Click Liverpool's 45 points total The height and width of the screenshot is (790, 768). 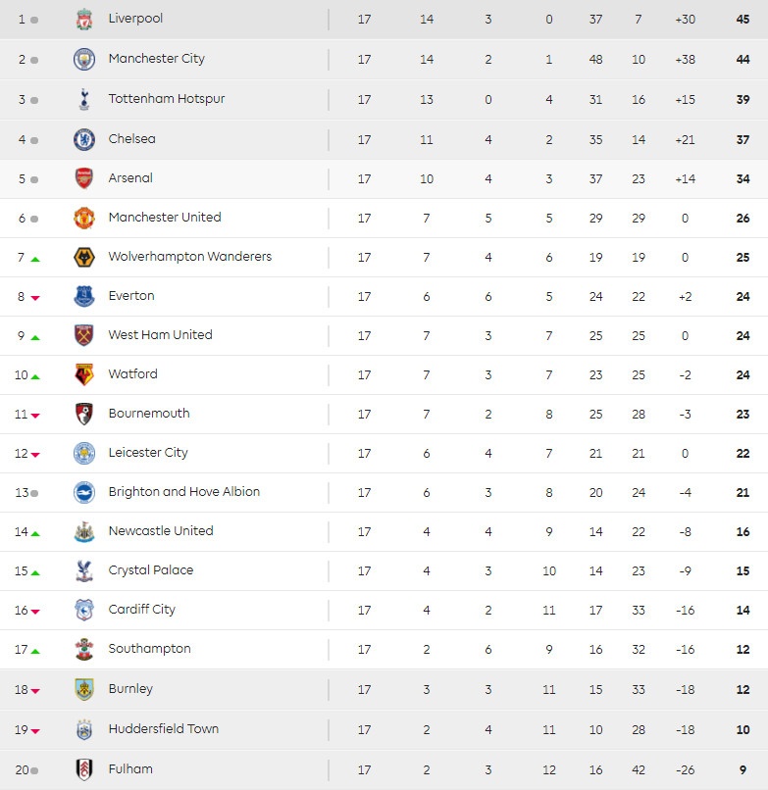(x=742, y=20)
